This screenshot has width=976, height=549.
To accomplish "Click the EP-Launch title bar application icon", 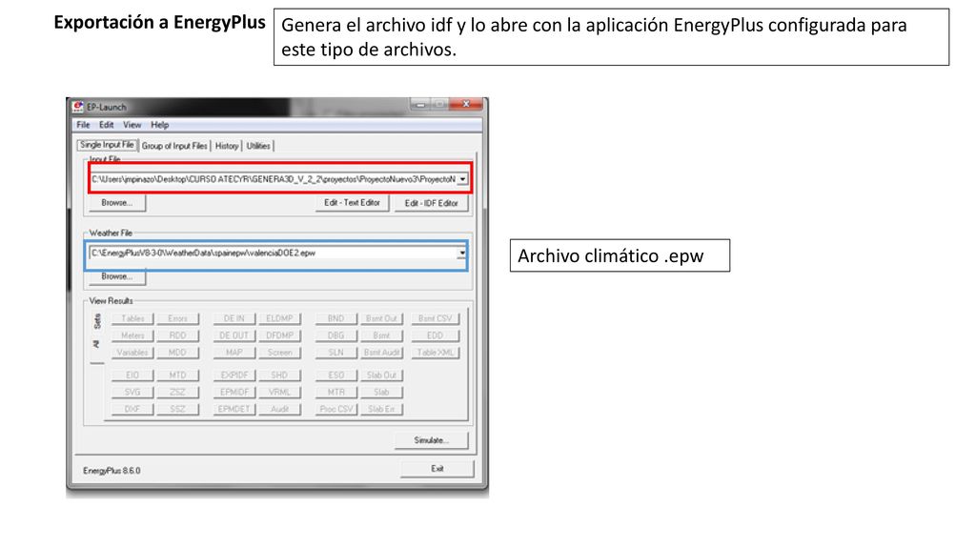I will point(78,107).
